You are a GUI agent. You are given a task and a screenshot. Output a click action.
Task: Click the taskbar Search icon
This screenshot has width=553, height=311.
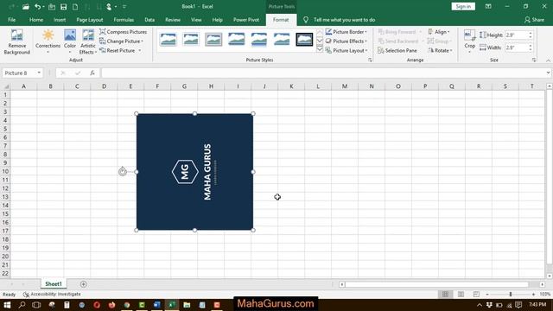(22, 305)
